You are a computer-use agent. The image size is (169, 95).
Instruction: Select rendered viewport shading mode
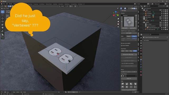tap(136, 8)
